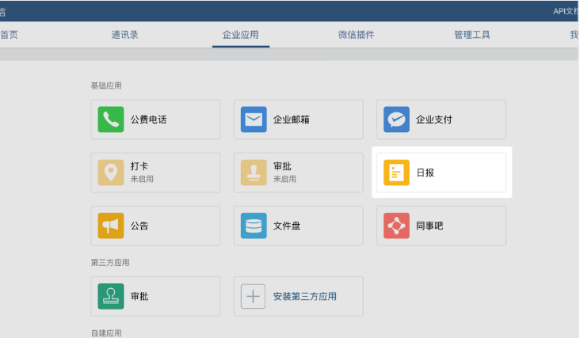Click the 第三方应用 section heading
The height and width of the screenshot is (338, 580).
(x=110, y=263)
